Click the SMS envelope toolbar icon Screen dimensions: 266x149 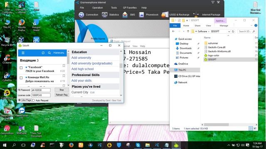125,15
